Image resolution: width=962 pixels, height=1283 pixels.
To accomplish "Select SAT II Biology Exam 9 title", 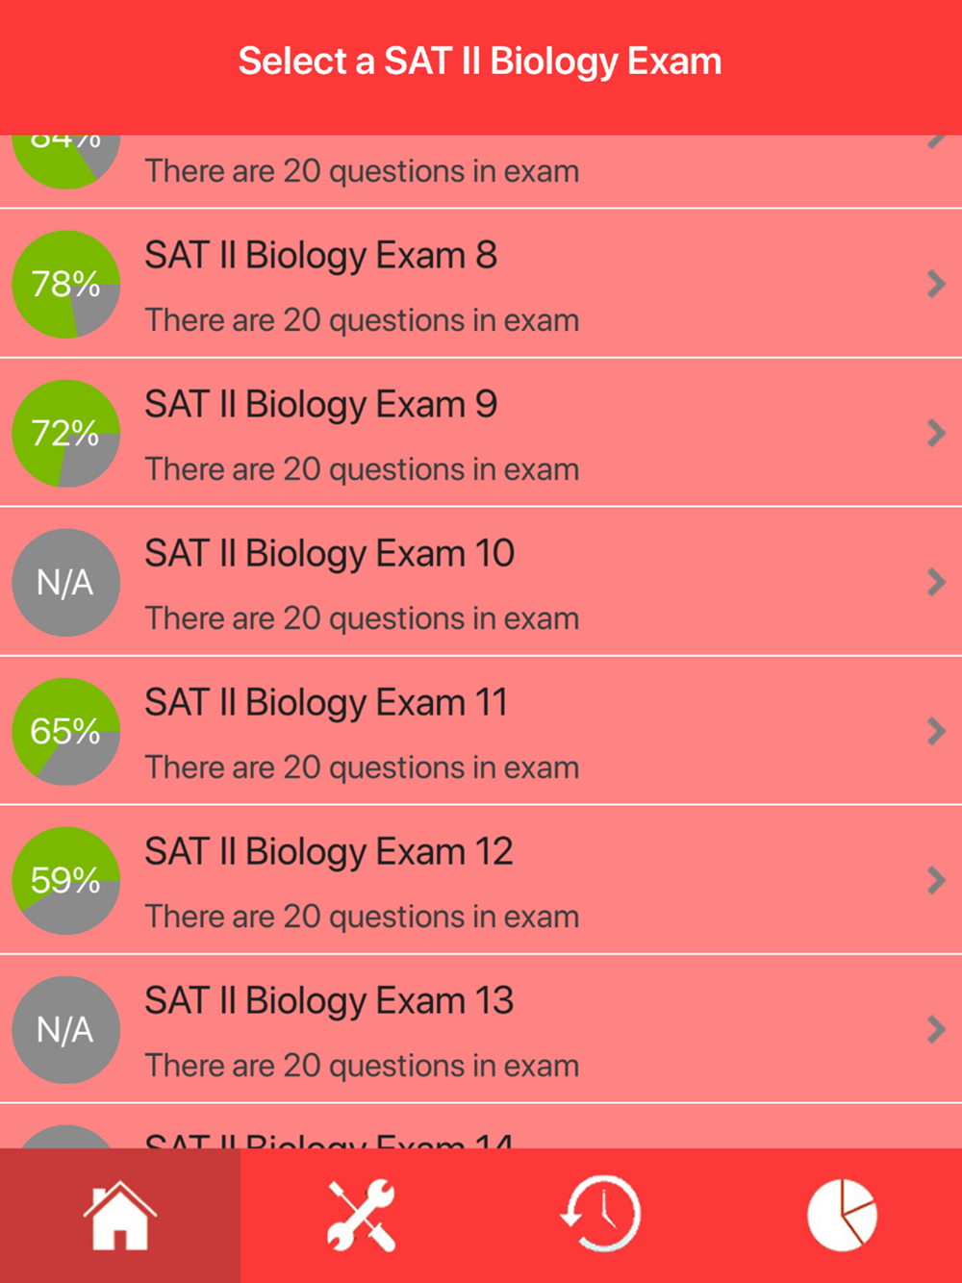I will (x=321, y=406).
